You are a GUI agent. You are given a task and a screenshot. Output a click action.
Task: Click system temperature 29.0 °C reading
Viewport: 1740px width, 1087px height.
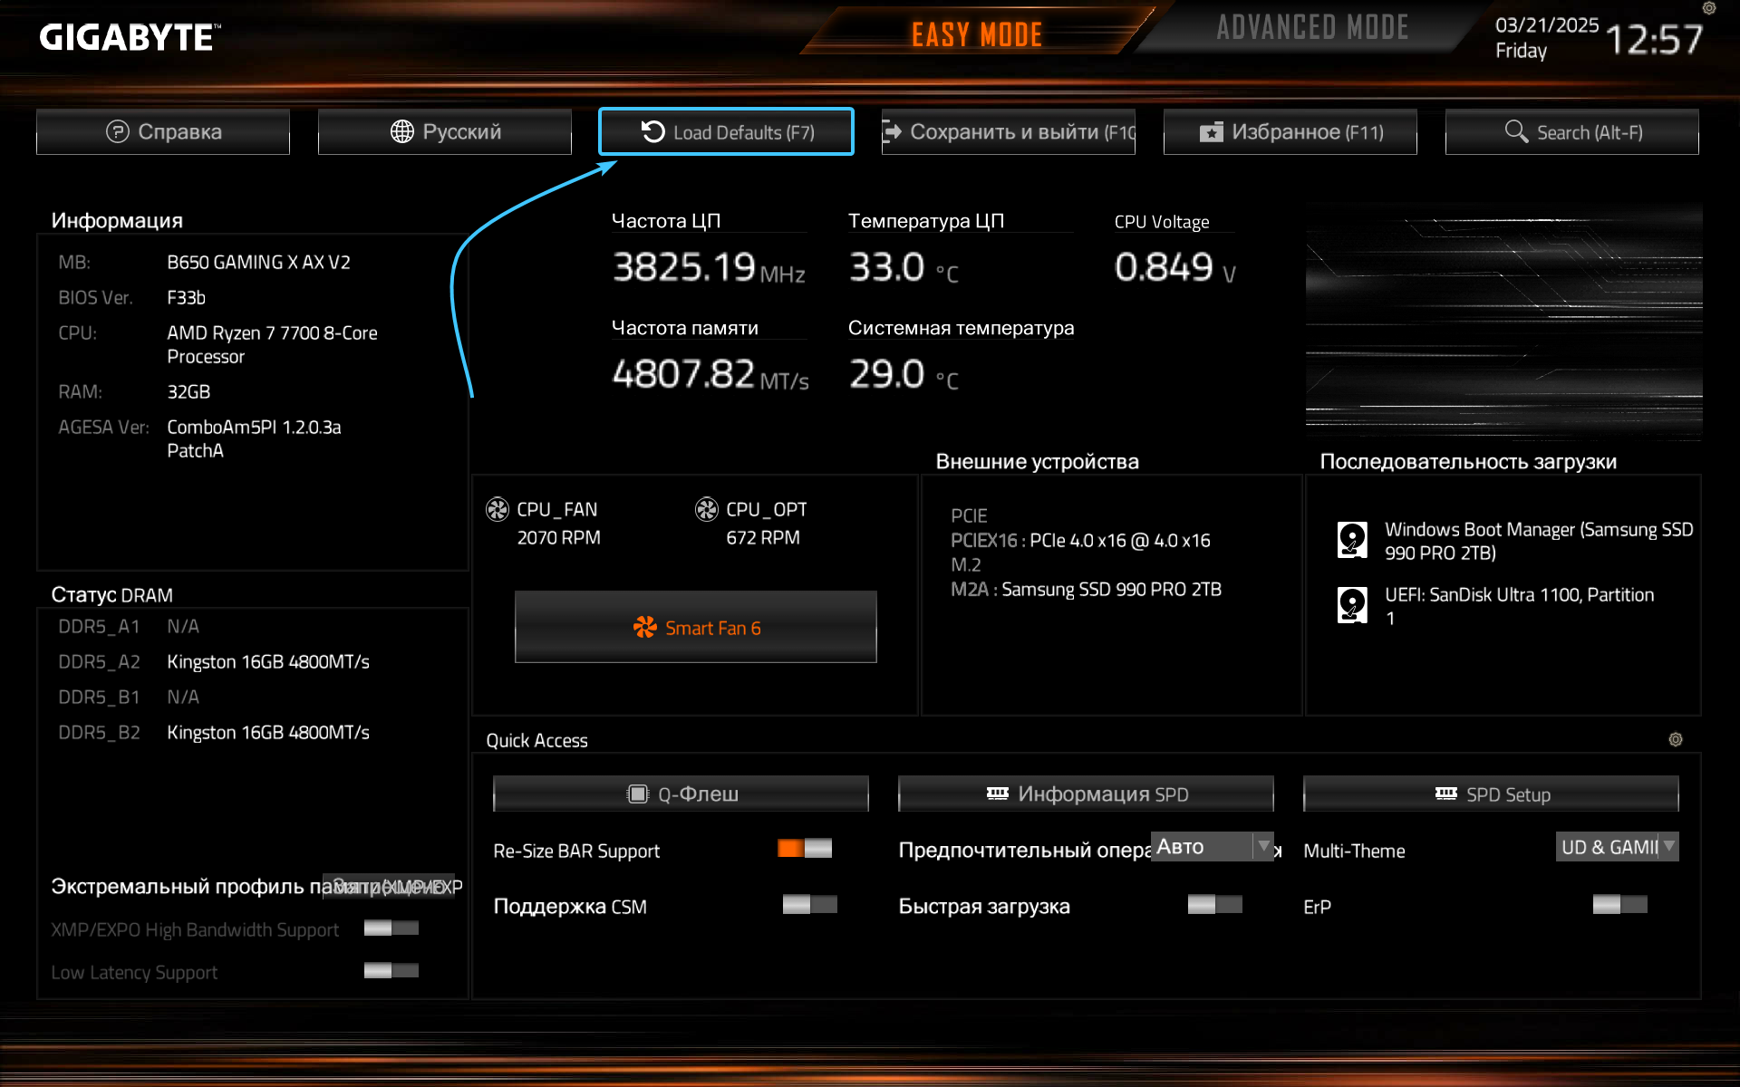click(904, 375)
